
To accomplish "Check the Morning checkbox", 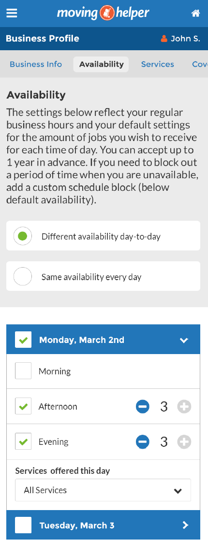I will pyautogui.click(x=23, y=371).
